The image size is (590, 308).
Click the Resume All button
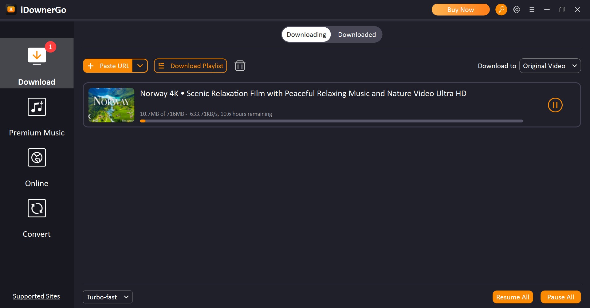[513, 297]
